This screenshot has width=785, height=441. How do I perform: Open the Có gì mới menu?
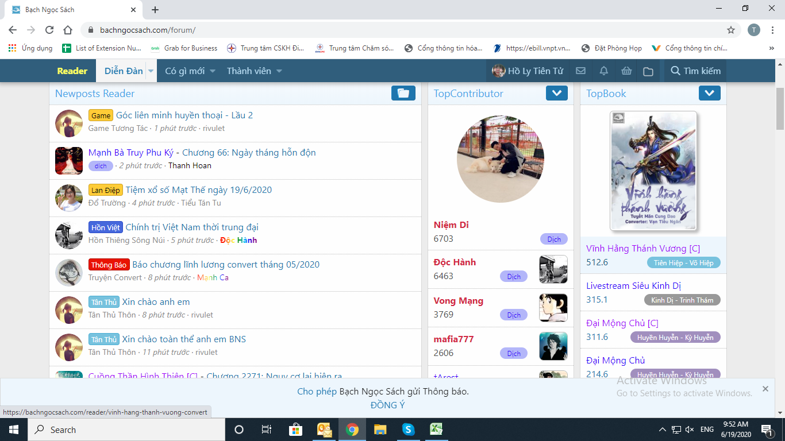click(190, 71)
